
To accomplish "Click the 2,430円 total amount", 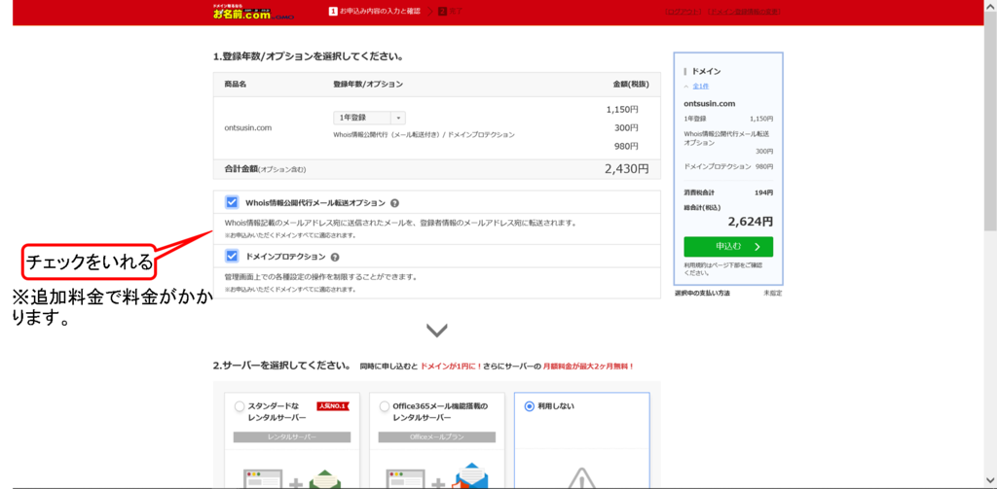I will (x=626, y=169).
